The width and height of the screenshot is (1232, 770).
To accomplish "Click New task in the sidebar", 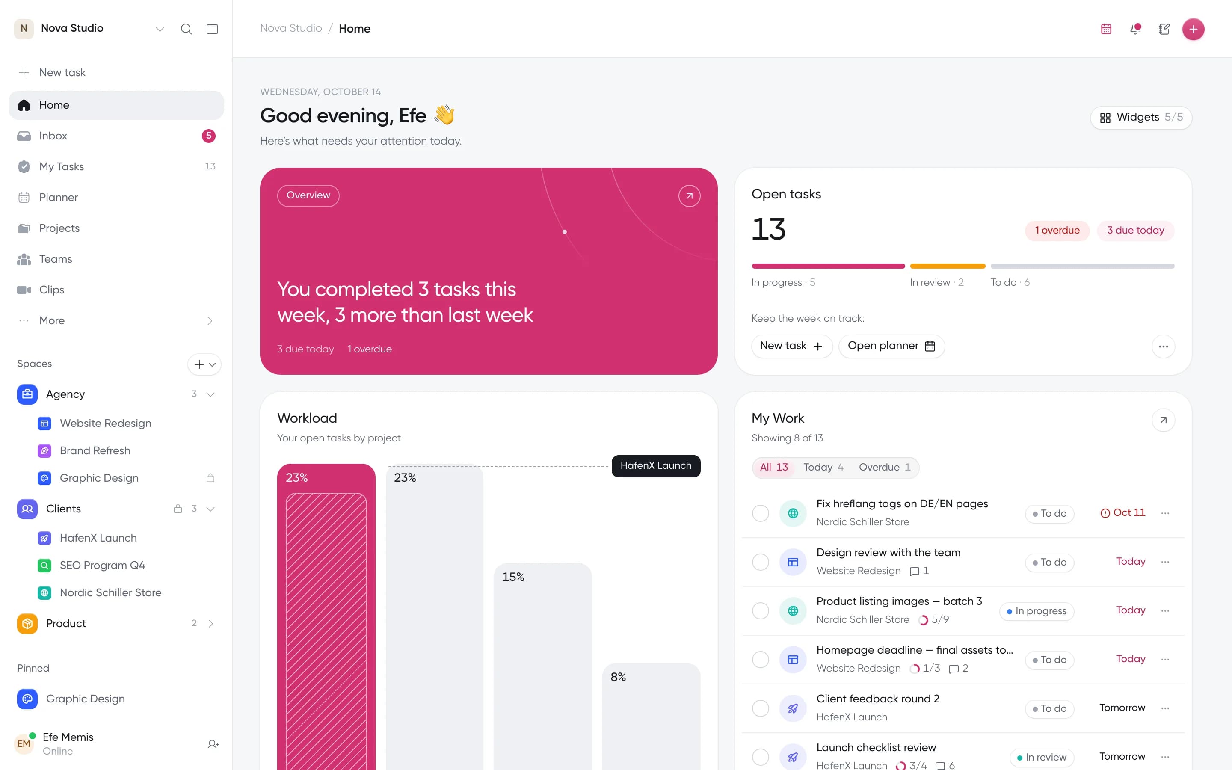I will pyautogui.click(x=116, y=73).
